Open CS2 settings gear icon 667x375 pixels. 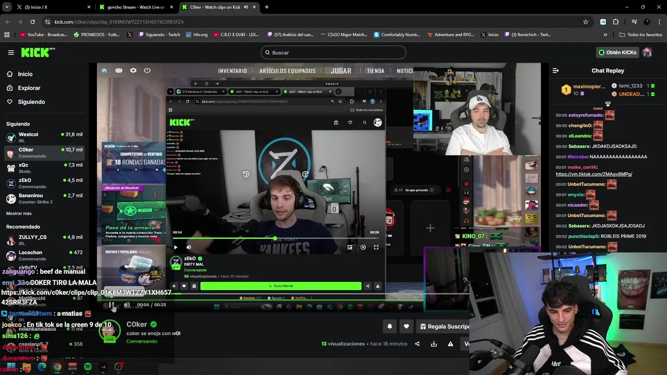pos(133,71)
